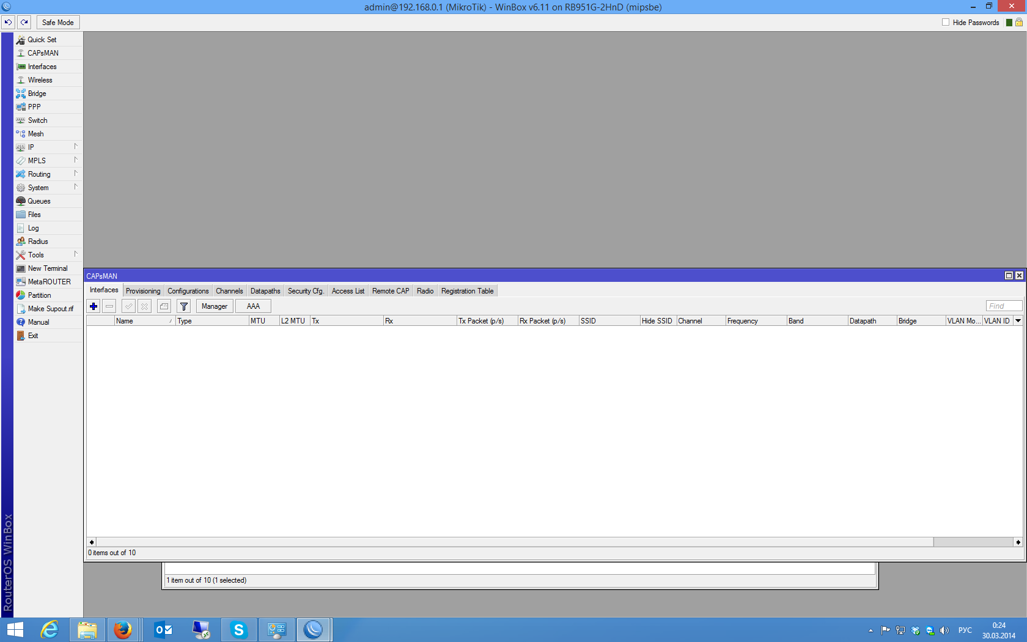Expand the Routing submenu
The width and height of the screenshot is (1027, 642).
click(x=48, y=174)
